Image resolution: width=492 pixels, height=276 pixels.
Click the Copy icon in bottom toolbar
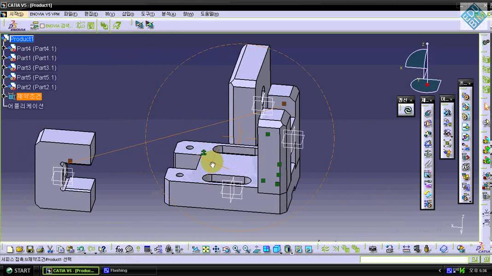[x=60, y=249]
